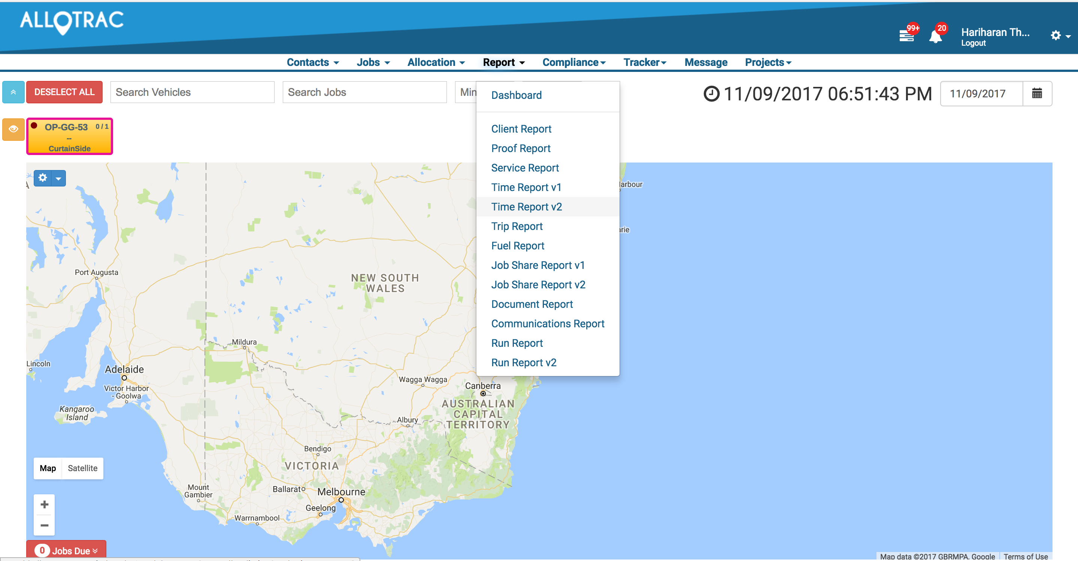Screen dimensions: 1078x561
Task: Open the Message nav item
Action: coord(706,62)
